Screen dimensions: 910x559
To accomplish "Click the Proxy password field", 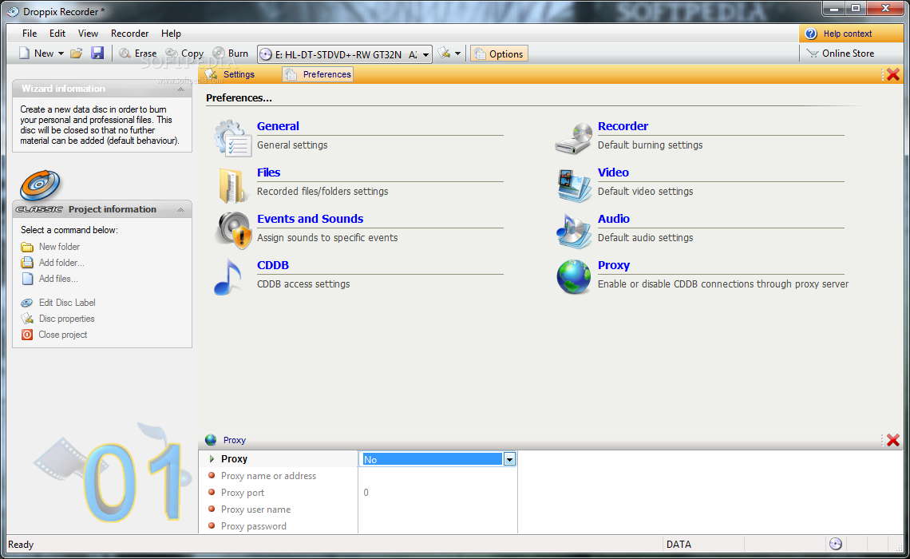I will coord(437,526).
